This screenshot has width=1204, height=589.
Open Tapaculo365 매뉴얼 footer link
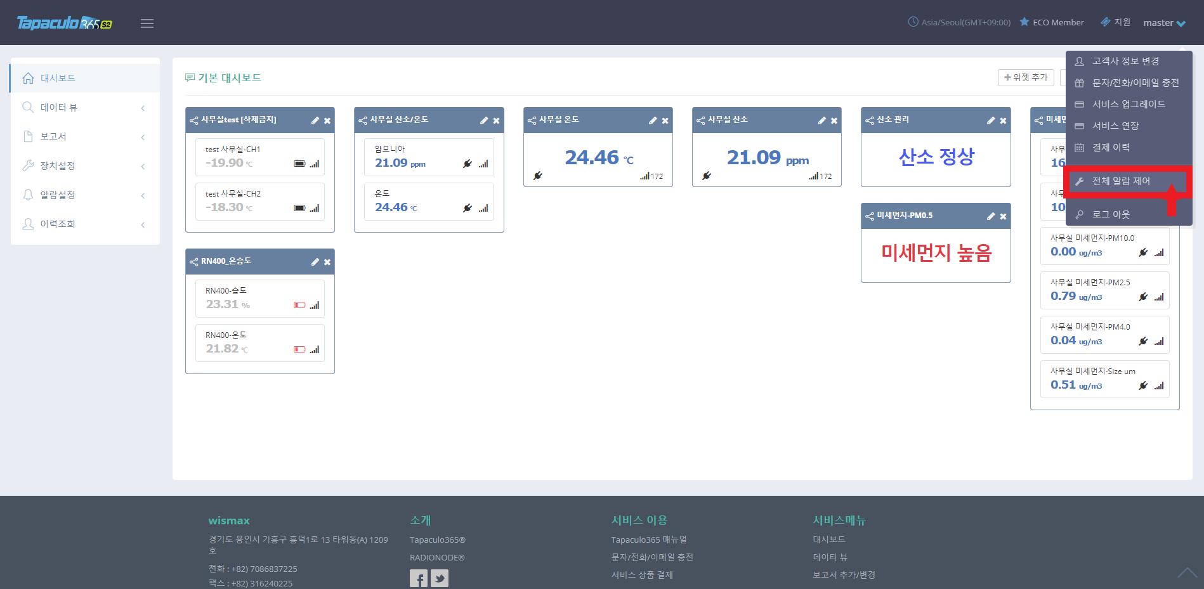click(x=649, y=540)
